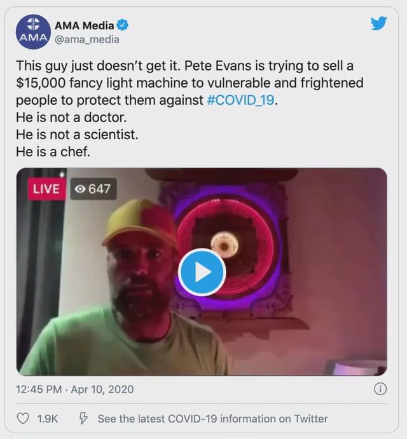Click the 1.9K likes count

(47, 419)
